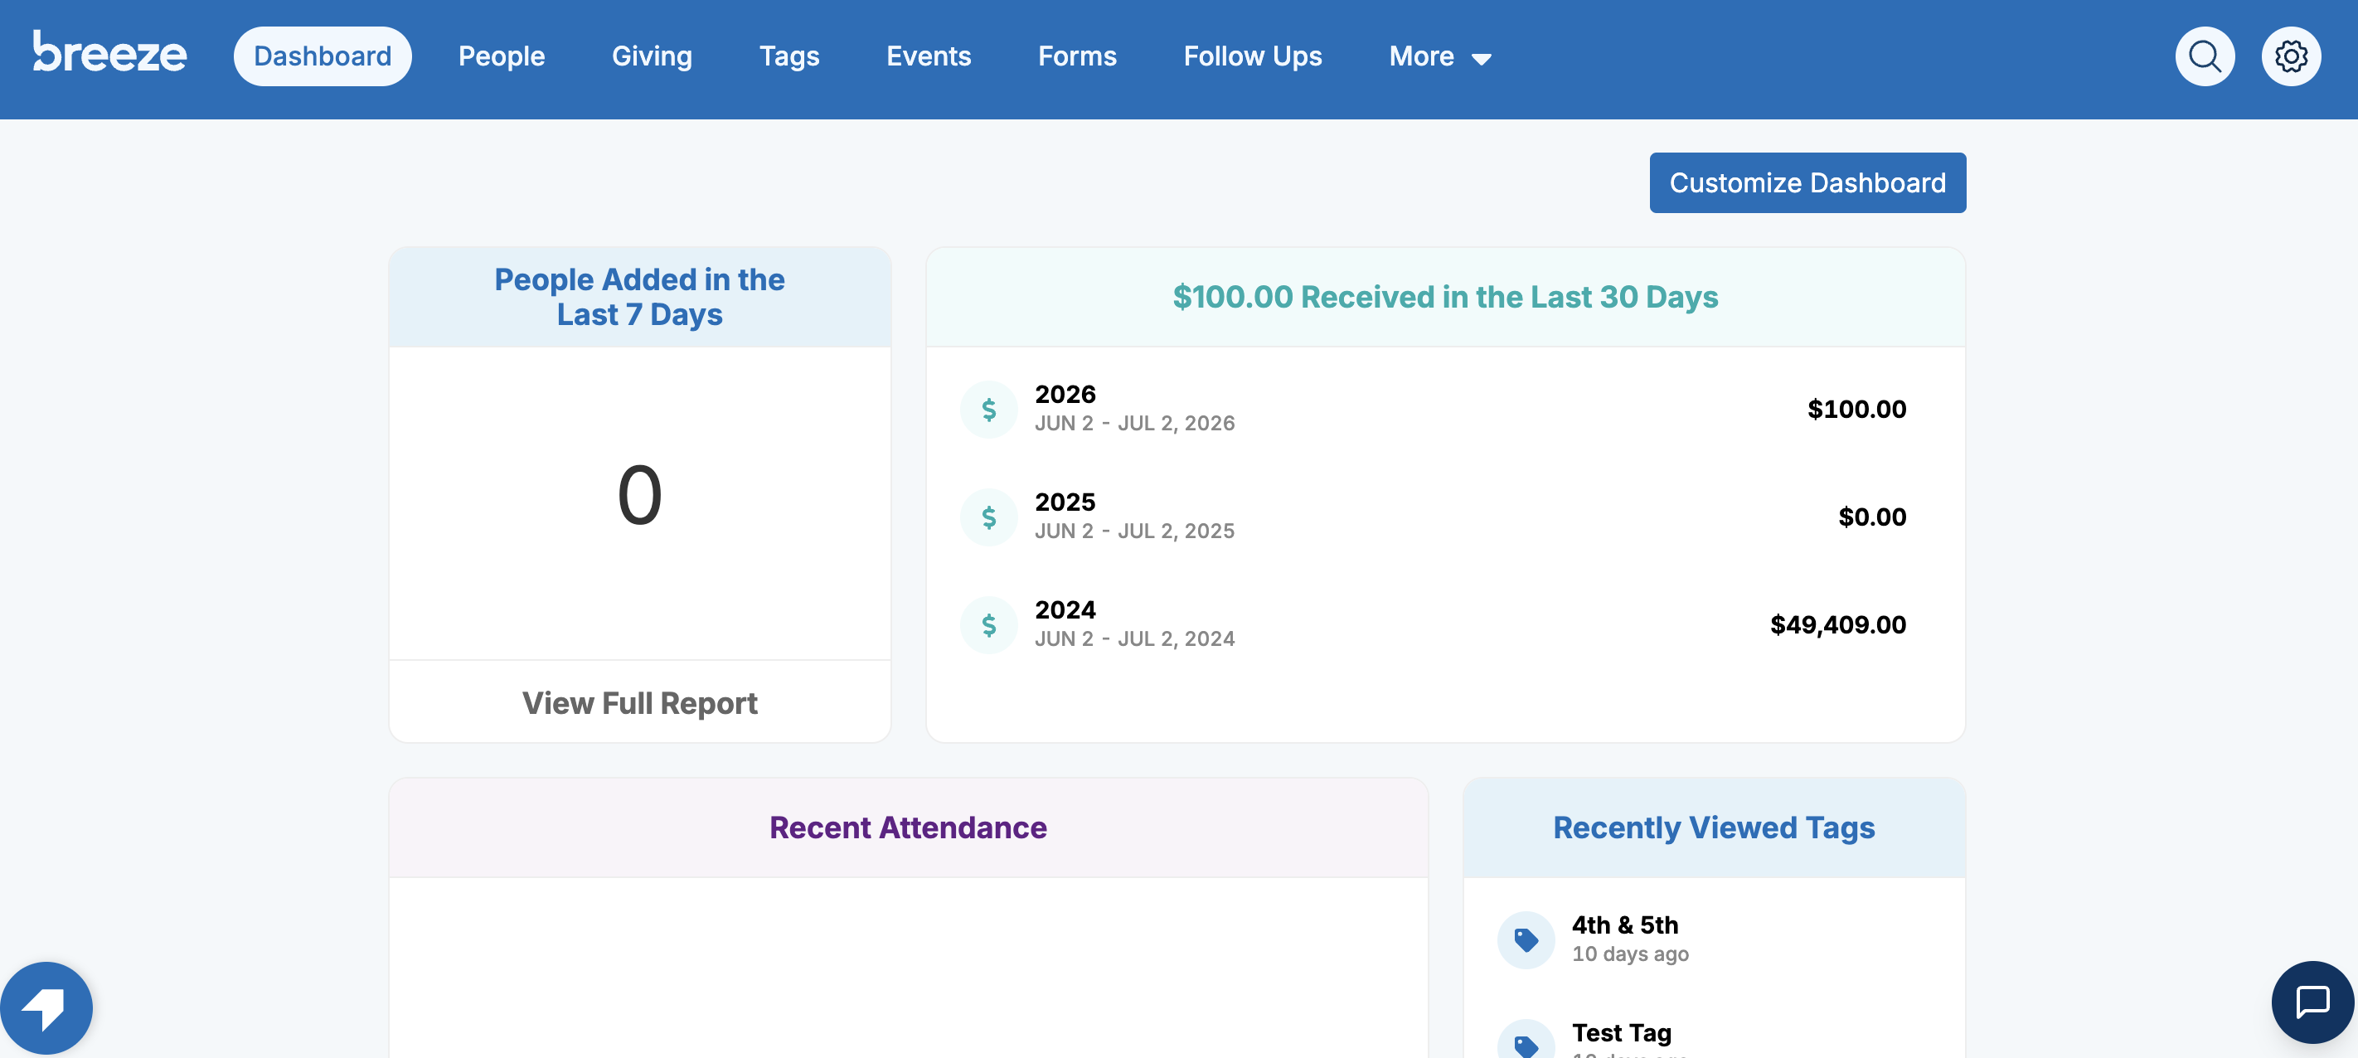Open the Test Tag entry

[1621, 1033]
